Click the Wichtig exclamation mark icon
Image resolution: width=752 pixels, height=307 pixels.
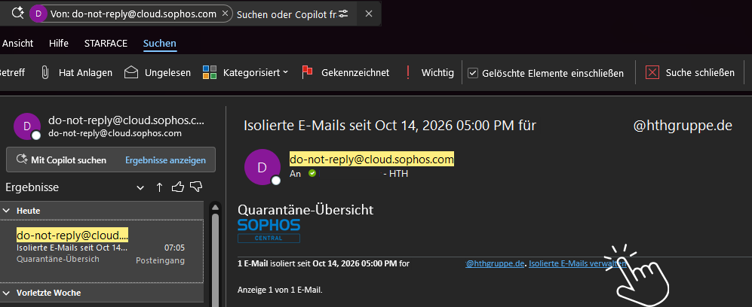coord(408,73)
